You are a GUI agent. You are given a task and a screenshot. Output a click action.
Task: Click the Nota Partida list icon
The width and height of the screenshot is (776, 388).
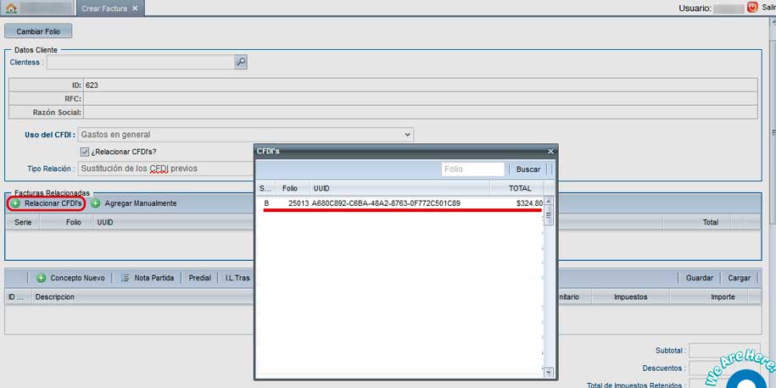pos(126,278)
